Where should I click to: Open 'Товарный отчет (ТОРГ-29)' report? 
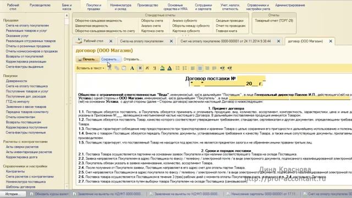pyautogui.click(x=274, y=20)
